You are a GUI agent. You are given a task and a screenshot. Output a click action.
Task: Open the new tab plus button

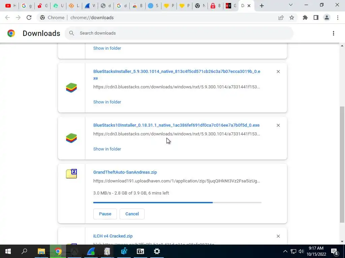pyautogui.click(x=261, y=6)
